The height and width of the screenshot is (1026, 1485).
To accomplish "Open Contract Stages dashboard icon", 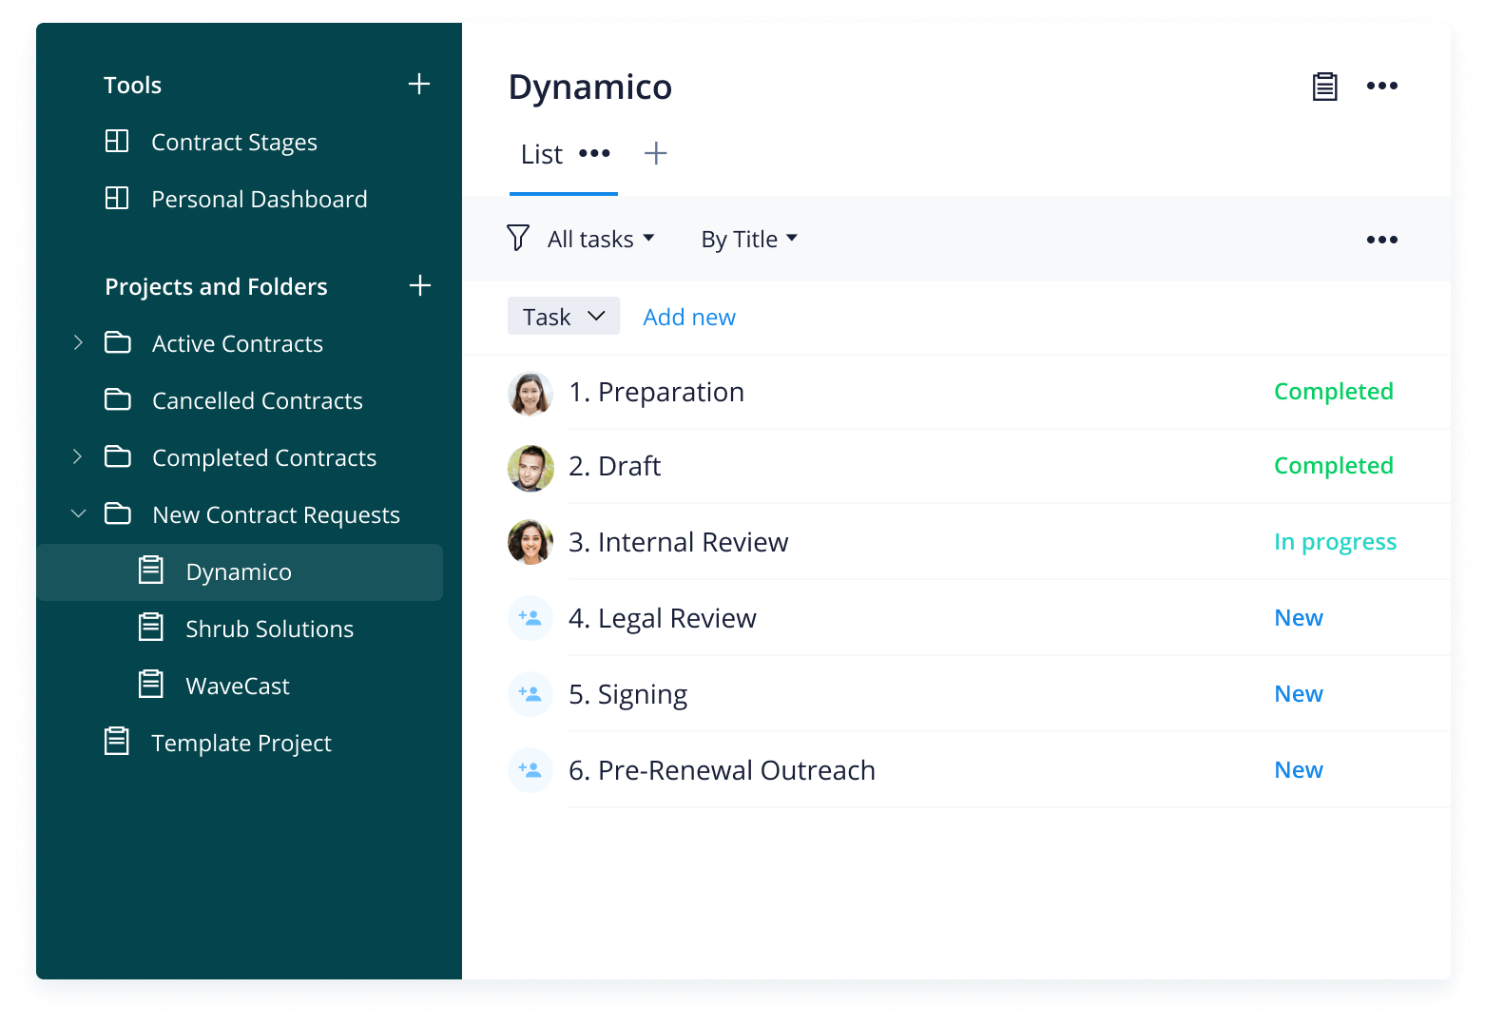I will 117,141.
